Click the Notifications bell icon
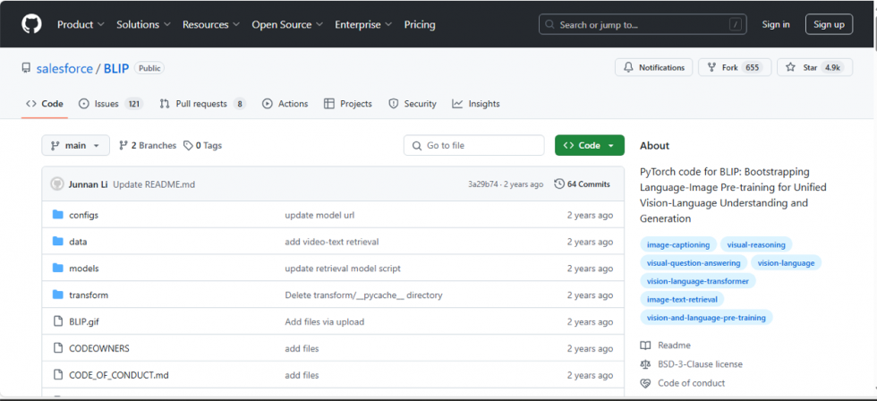This screenshot has height=401, width=877. (629, 68)
